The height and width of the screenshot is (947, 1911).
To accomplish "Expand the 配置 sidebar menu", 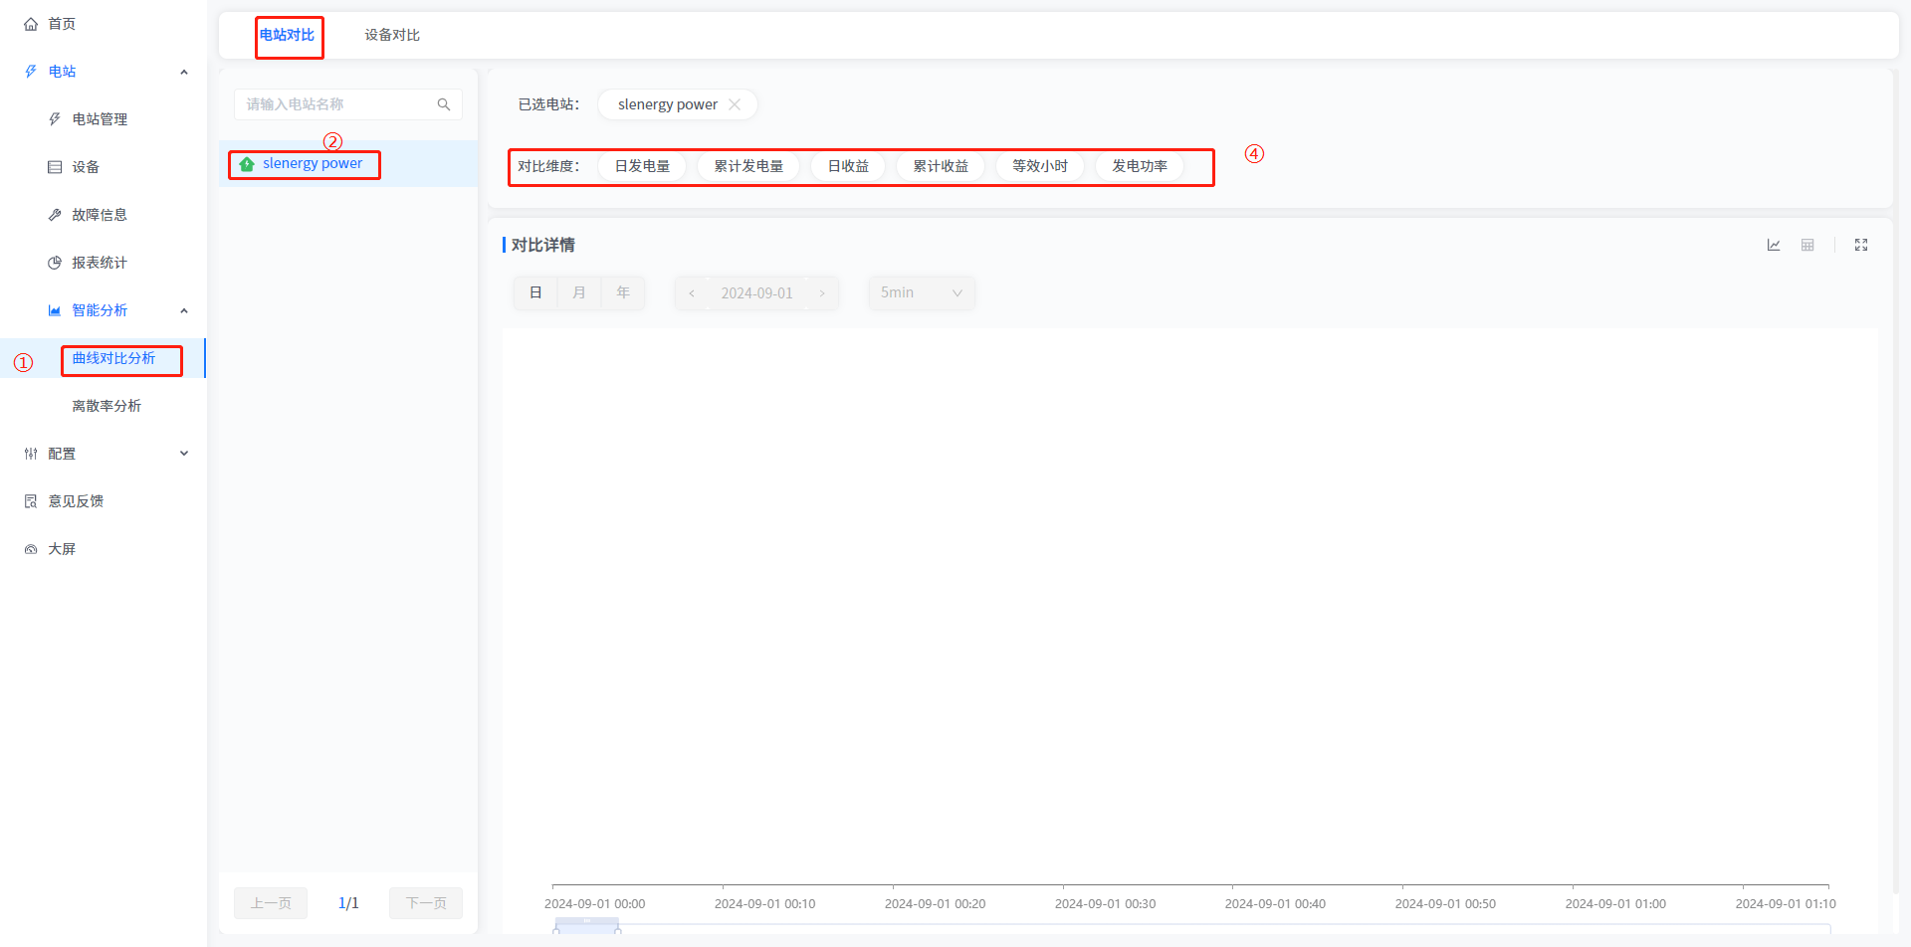I will [x=105, y=454].
